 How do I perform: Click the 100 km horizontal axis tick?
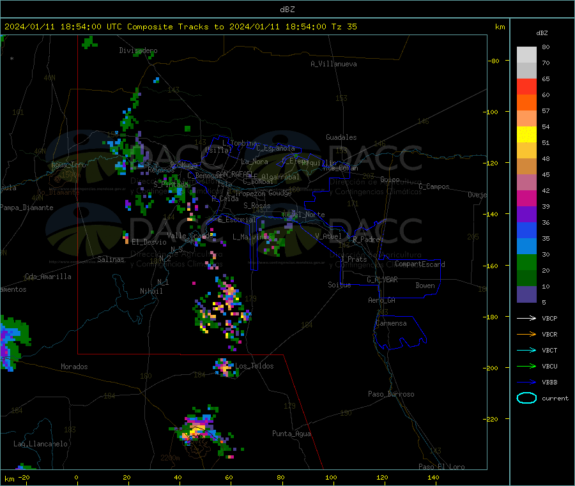331,477
